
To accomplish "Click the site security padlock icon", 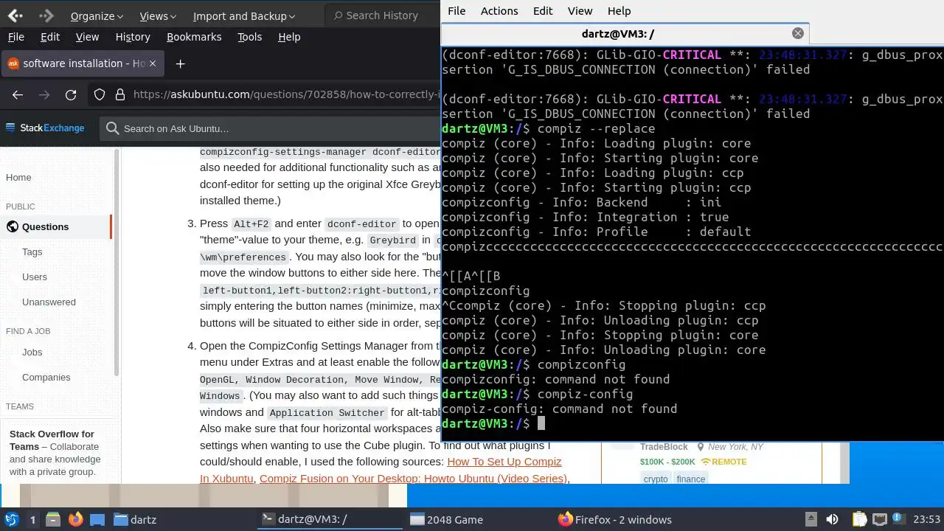I will (119, 94).
